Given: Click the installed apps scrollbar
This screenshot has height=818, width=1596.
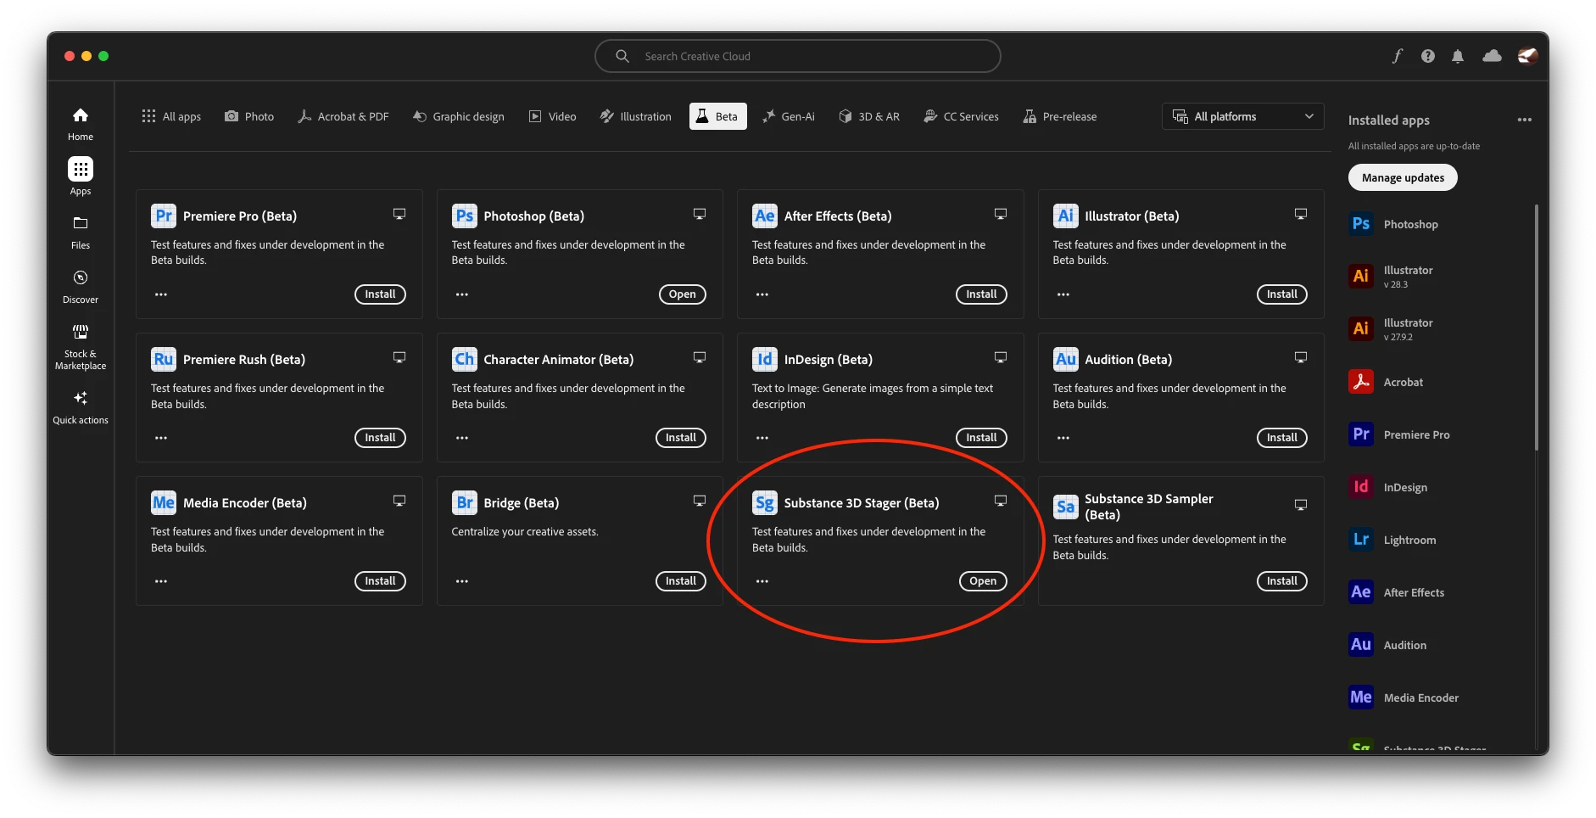Looking at the screenshot, I should coord(1536,327).
